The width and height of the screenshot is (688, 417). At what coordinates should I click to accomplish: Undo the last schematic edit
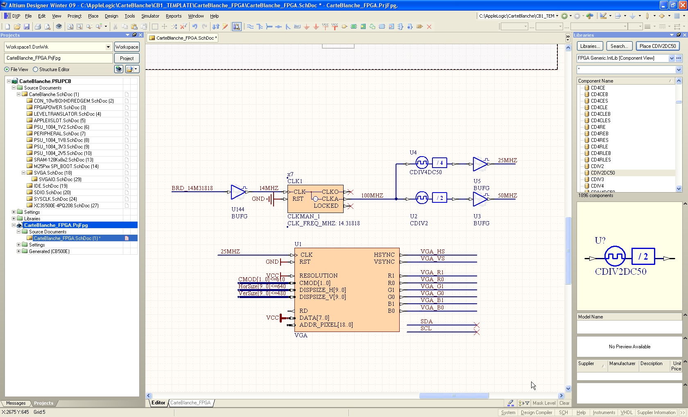pos(195,27)
